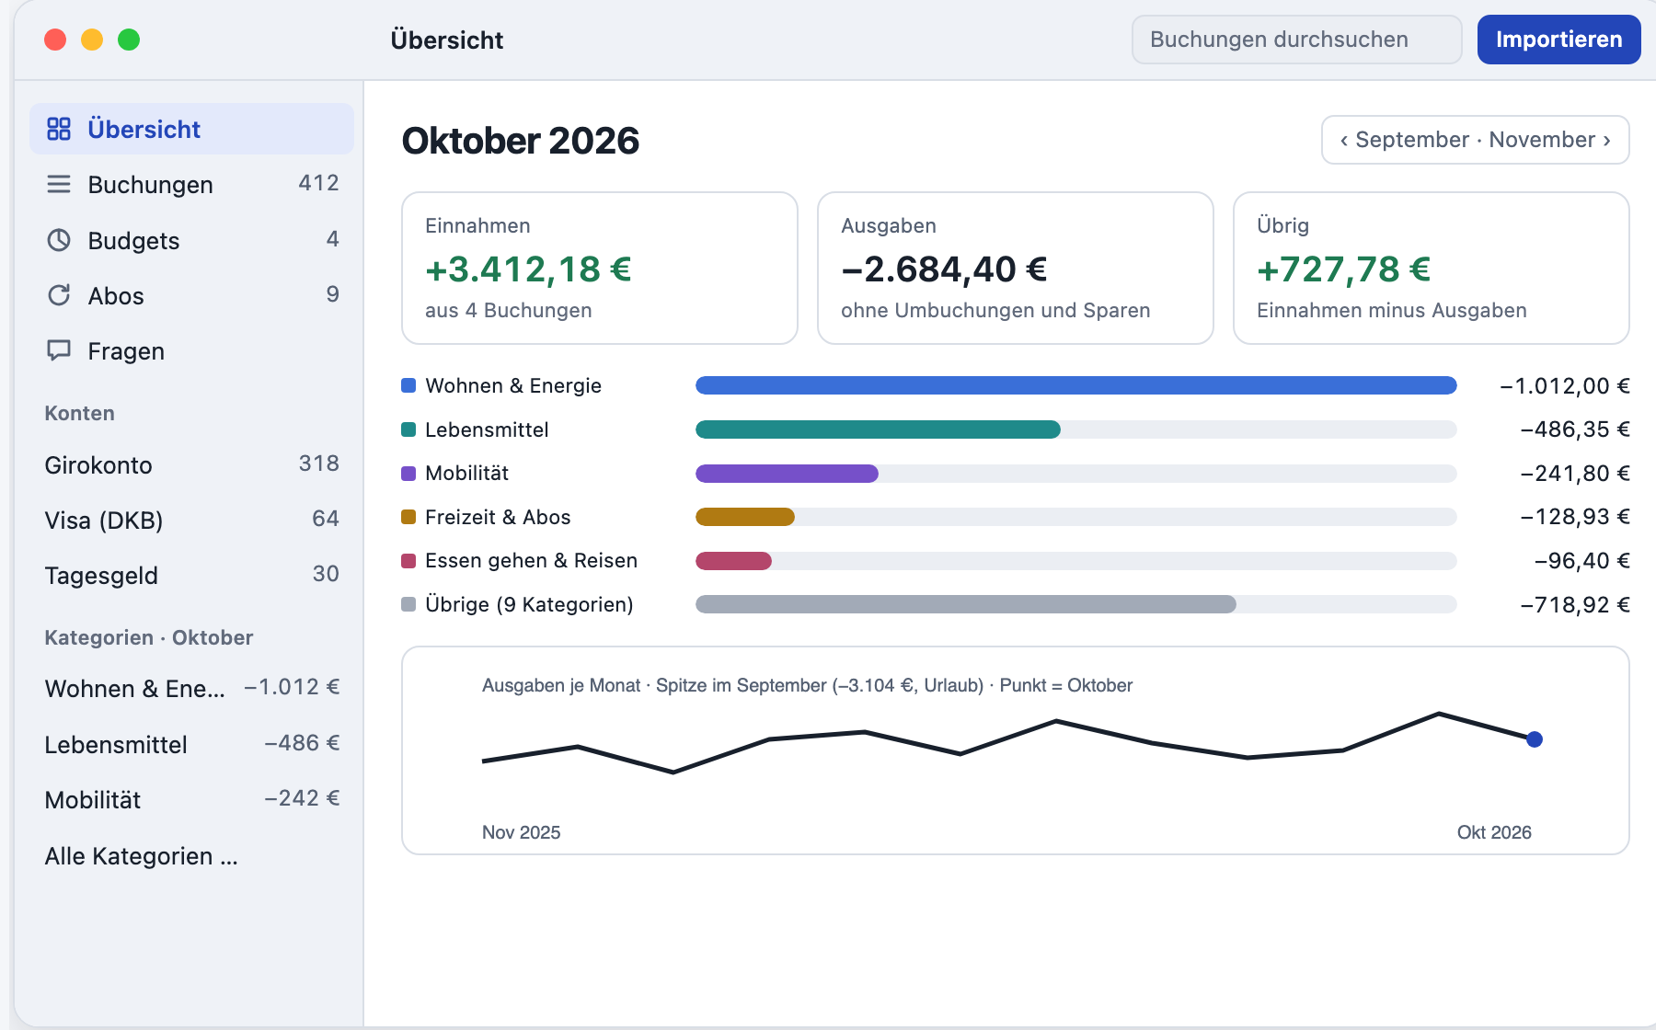Open sidebar category Wohnen & Ene... −1.012 €
The height and width of the screenshot is (1030, 1656).
[x=191, y=688]
